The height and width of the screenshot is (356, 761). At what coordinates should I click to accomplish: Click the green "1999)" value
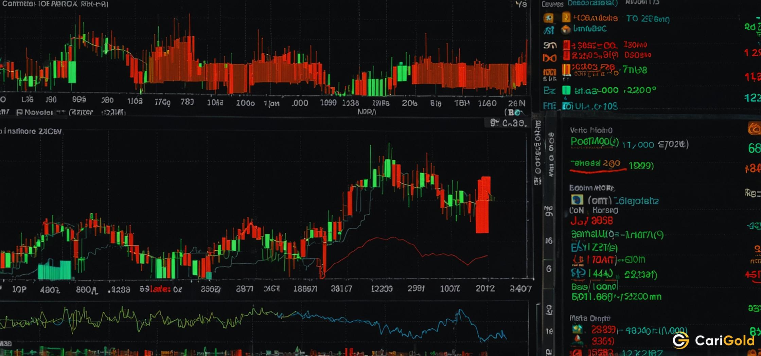tap(641, 165)
